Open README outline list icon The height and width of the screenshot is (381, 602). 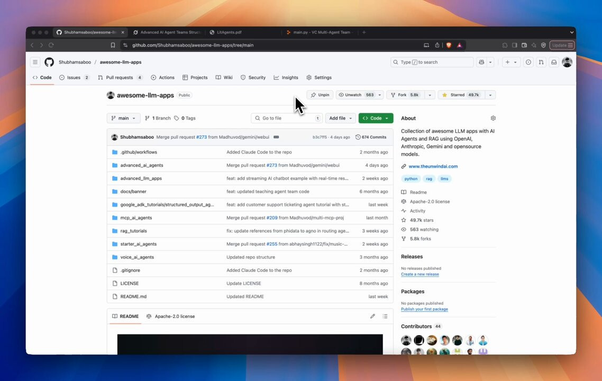pyautogui.click(x=385, y=316)
